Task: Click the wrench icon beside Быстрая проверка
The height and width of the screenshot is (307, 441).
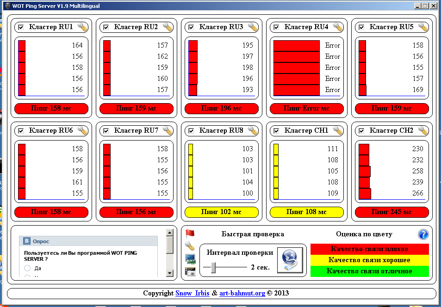Action: (190, 246)
